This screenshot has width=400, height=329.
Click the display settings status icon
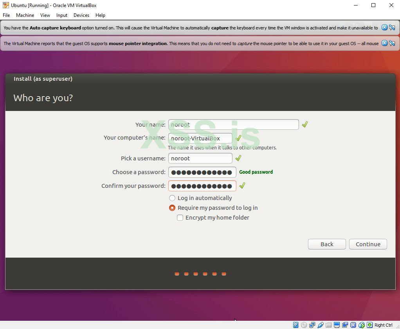point(337,325)
